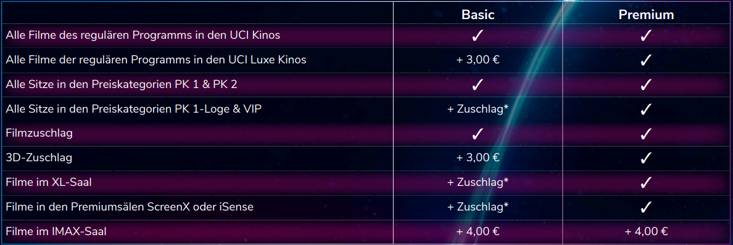Click Basic checkmark in Filmzuschlag row
Image resolution: width=733 pixels, height=245 pixels.
point(478,134)
